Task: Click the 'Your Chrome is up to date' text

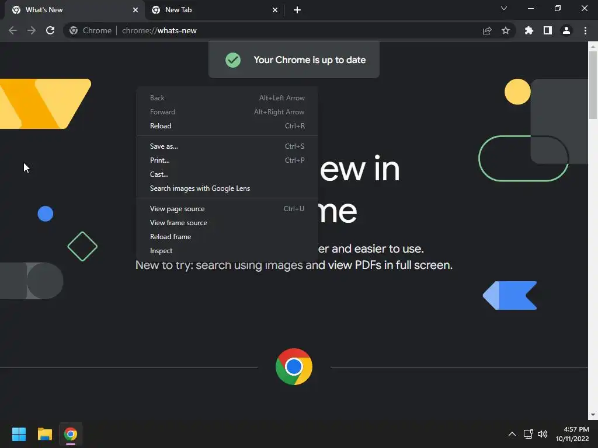Action: (x=310, y=60)
